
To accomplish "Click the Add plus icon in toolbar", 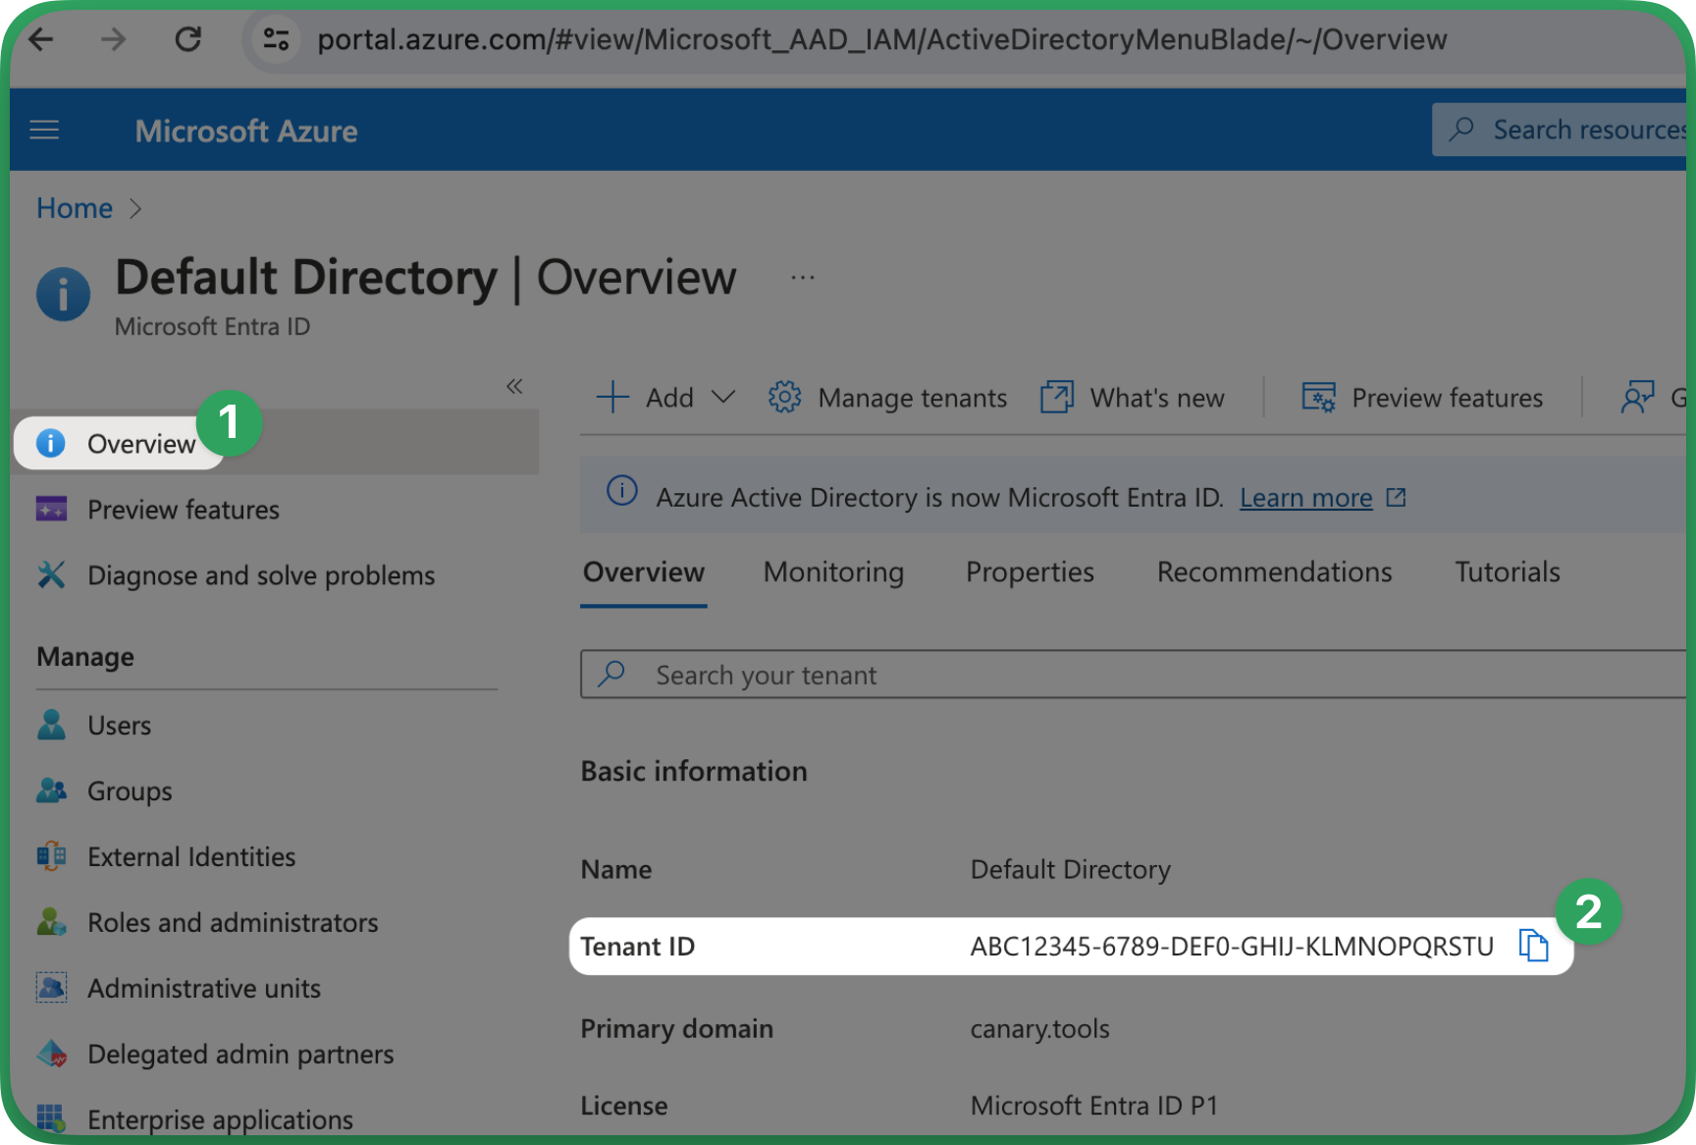I will [x=612, y=397].
